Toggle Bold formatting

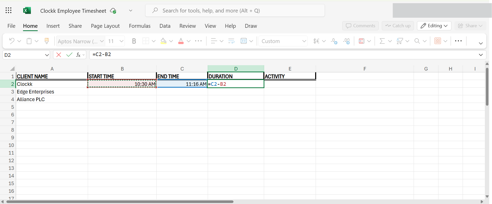(x=134, y=41)
